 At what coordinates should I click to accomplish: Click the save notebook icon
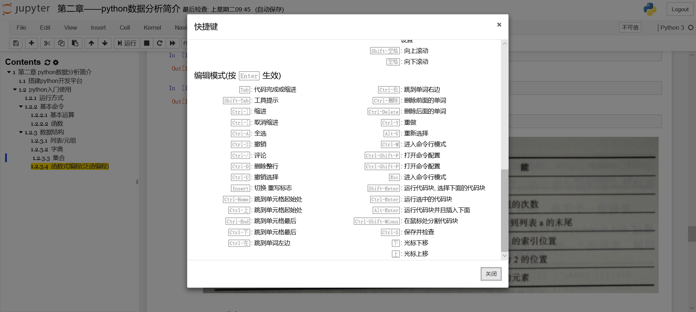[x=16, y=43]
